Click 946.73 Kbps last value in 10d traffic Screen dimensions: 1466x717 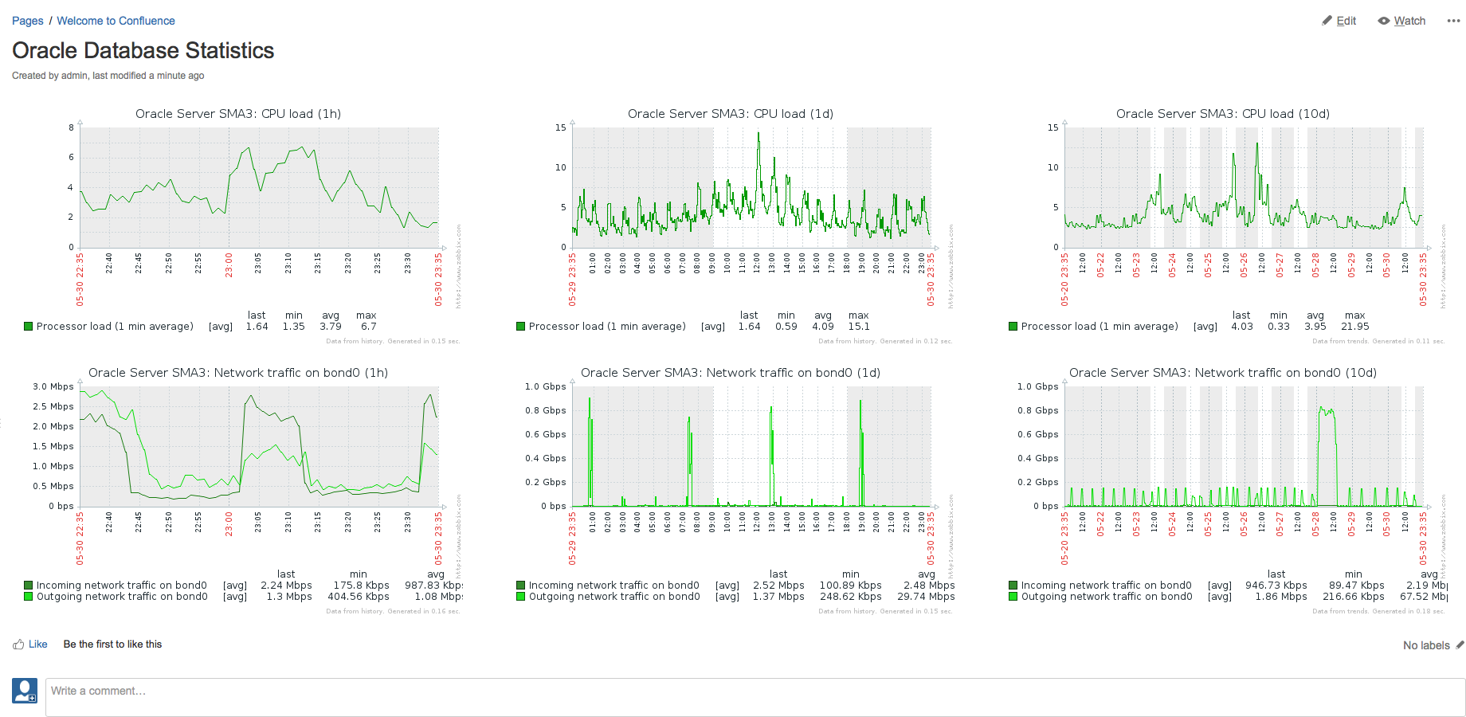pyautogui.click(x=1276, y=586)
